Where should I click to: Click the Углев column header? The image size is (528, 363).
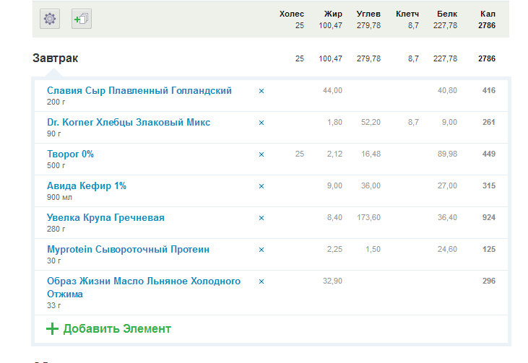[x=368, y=14]
